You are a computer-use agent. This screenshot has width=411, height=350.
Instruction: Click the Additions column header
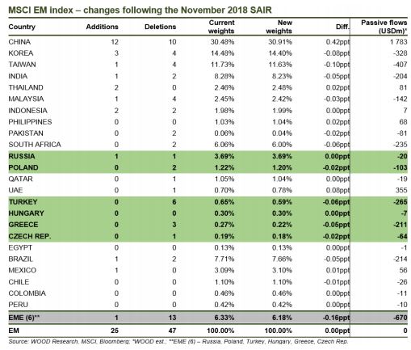(102, 27)
